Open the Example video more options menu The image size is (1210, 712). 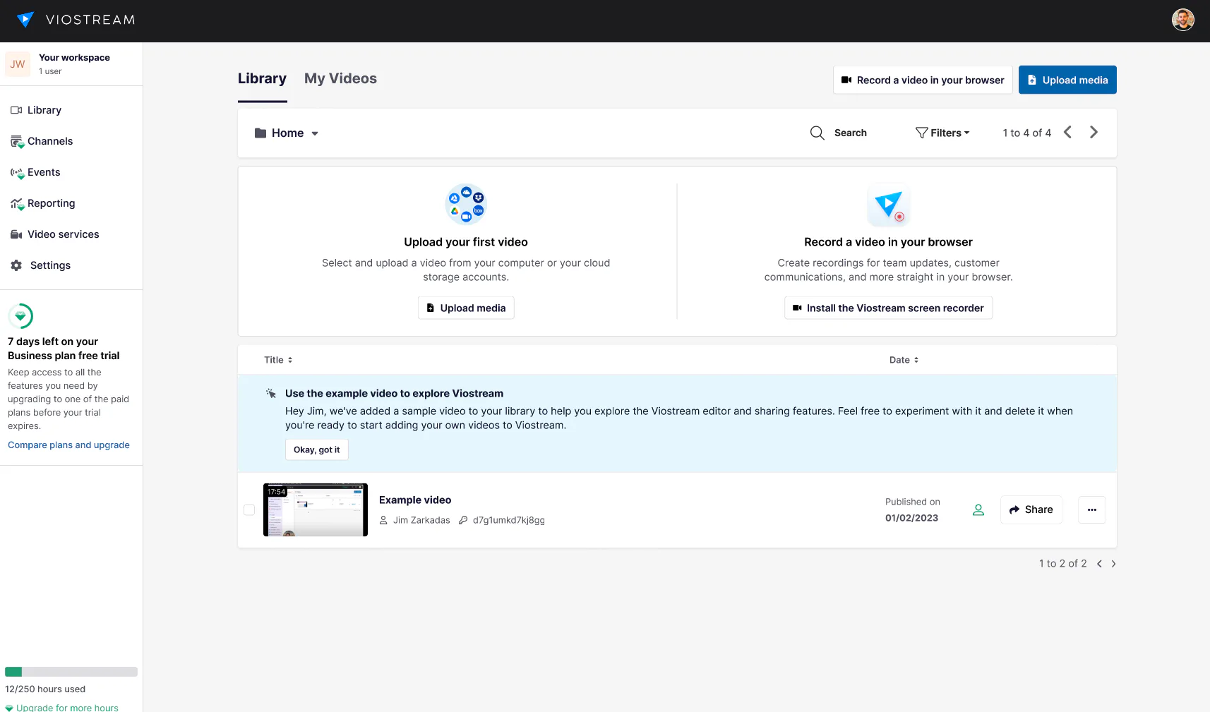point(1092,509)
